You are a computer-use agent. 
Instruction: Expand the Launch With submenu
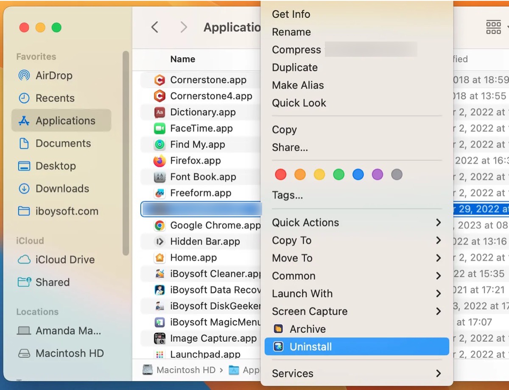(x=438, y=293)
